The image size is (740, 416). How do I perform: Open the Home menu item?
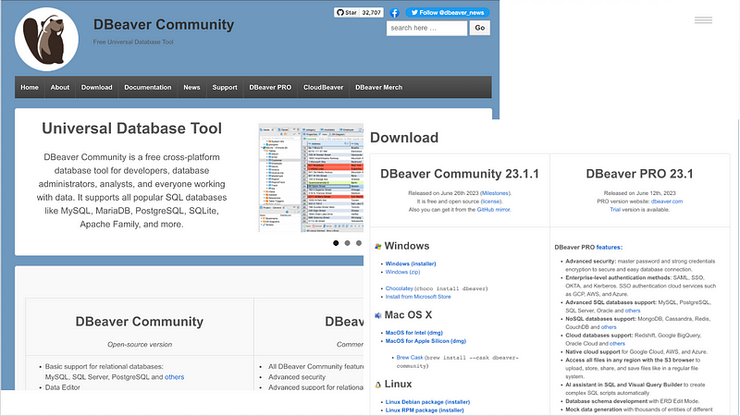coord(30,87)
